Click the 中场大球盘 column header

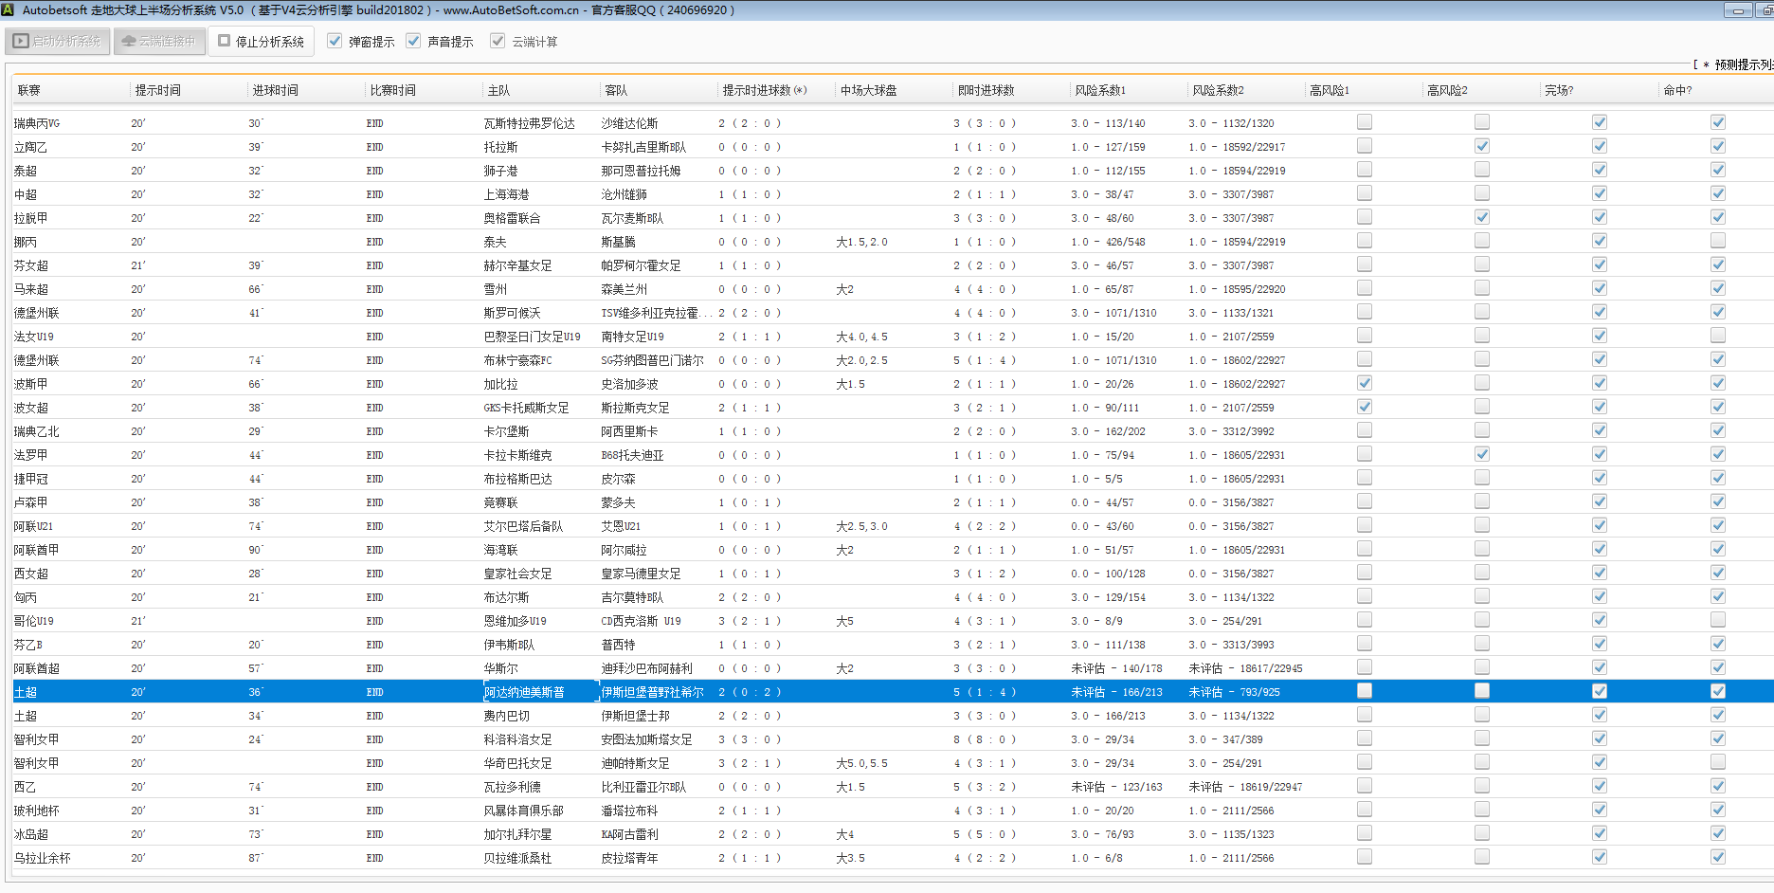(868, 90)
